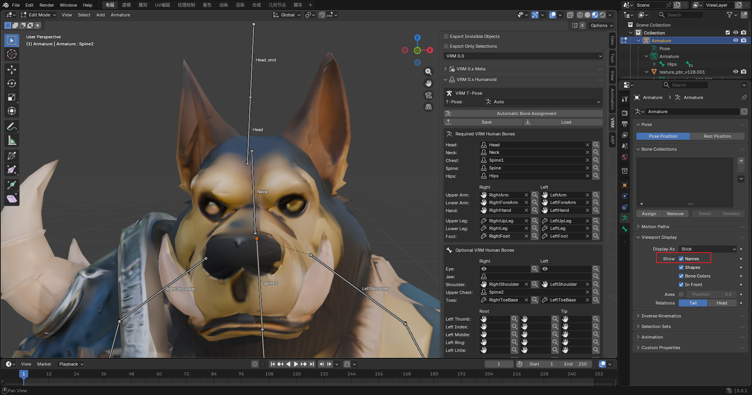Choose the Shear tool
Screen dimensions: 752x395
(12, 198)
